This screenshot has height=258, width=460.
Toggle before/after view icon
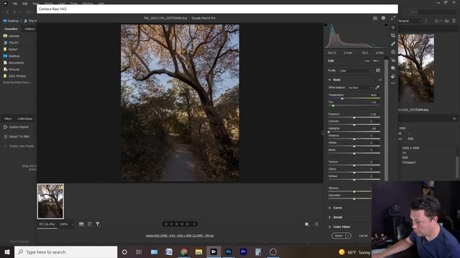click(316, 224)
